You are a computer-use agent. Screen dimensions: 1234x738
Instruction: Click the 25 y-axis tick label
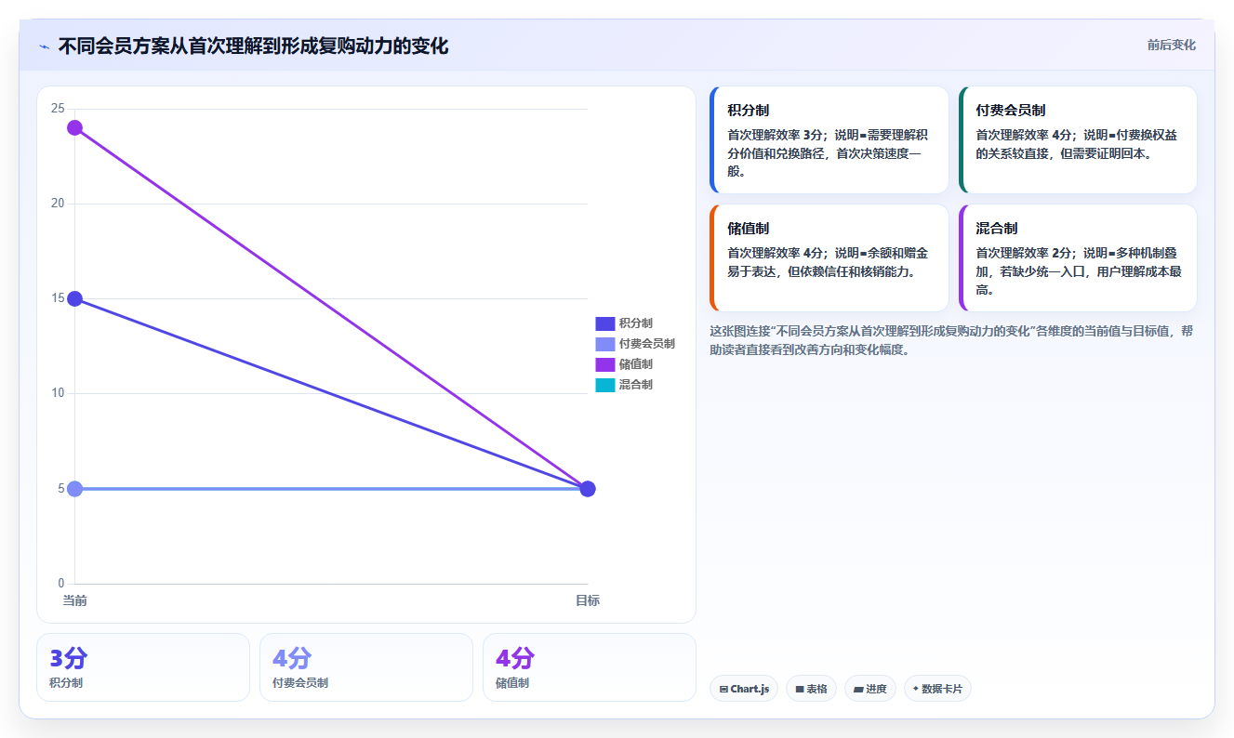tap(58, 109)
